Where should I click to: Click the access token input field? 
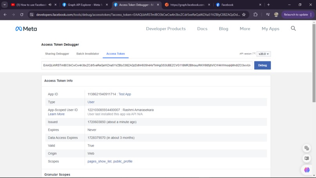point(147,65)
